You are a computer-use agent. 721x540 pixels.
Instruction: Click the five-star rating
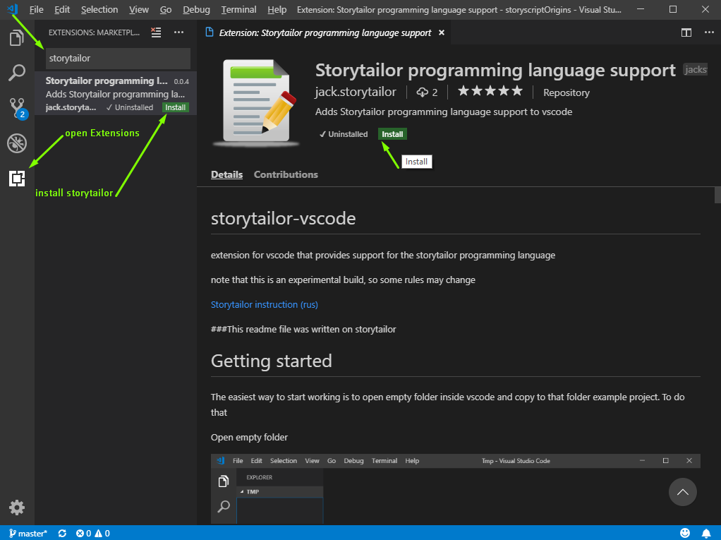490,91
